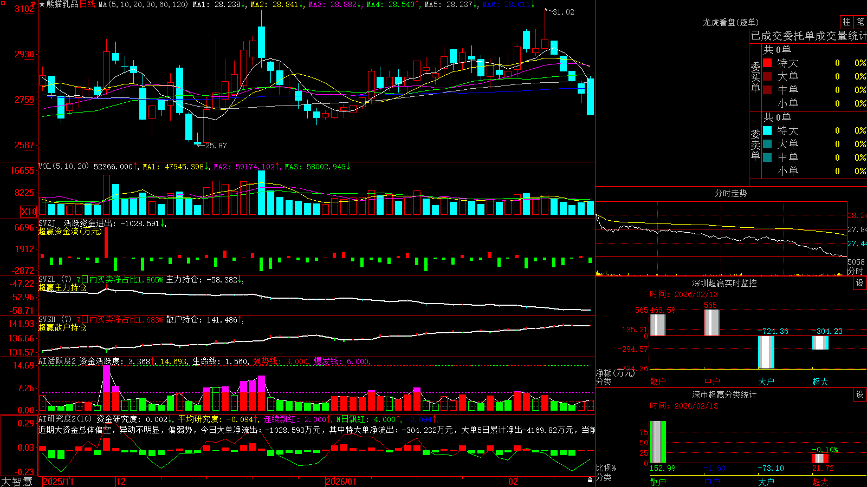867x487 pixels.
Task: Click the 分时走势 panel title
Action: 731,193
